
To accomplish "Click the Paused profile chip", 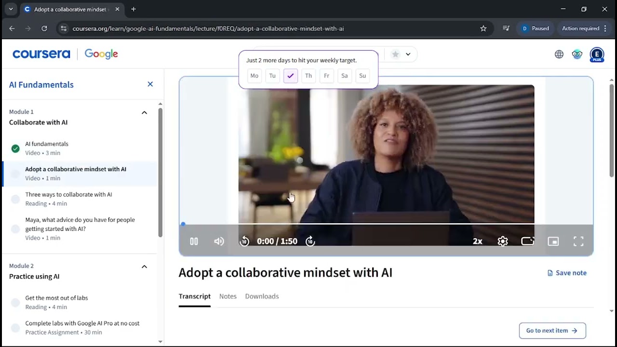I will click(x=536, y=28).
